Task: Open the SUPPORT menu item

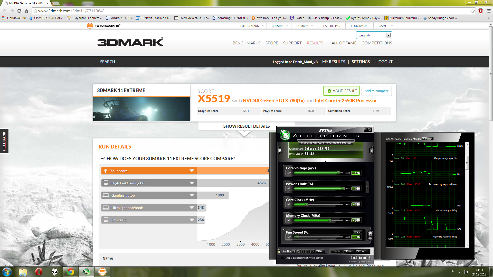Action: coord(292,43)
